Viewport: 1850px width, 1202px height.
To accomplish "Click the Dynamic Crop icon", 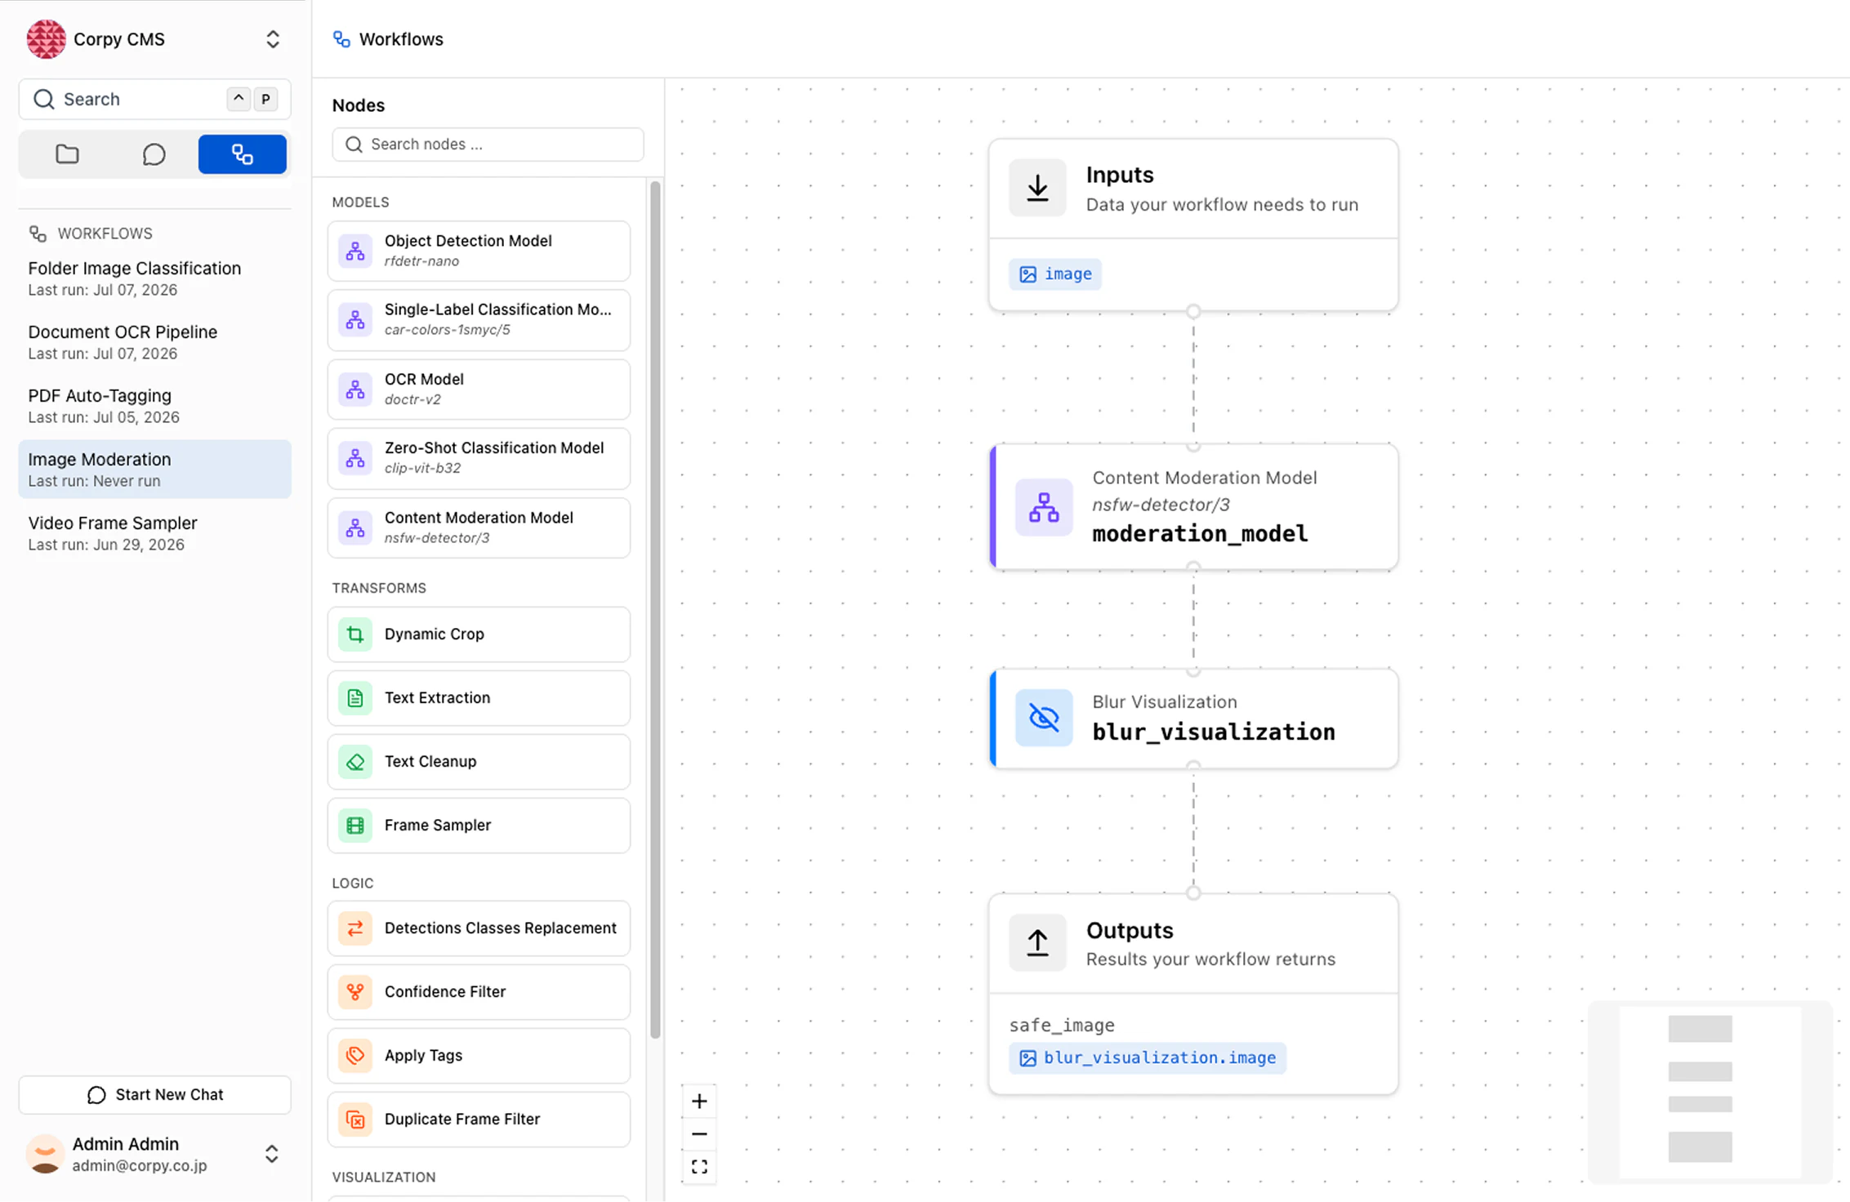I will [355, 634].
